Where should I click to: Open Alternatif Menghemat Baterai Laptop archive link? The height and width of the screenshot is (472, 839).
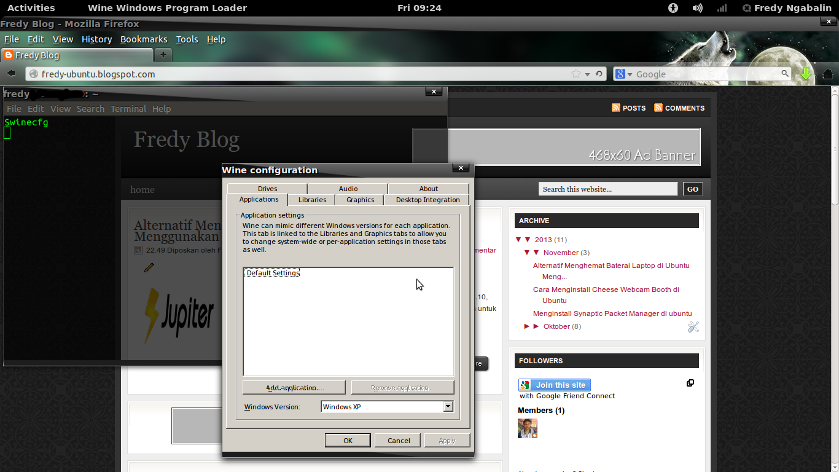click(x=611, y=271)
